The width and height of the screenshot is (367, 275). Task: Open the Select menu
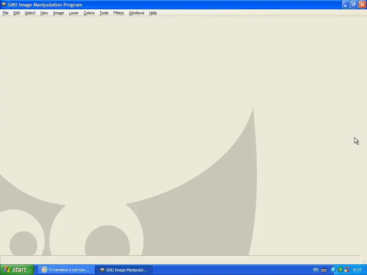coord(30,13)
